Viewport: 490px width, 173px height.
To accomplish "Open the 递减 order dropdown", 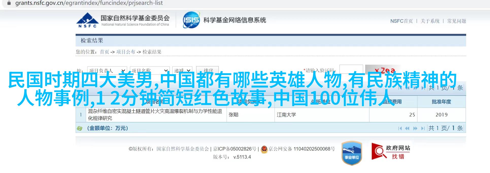I will point(182,70).
